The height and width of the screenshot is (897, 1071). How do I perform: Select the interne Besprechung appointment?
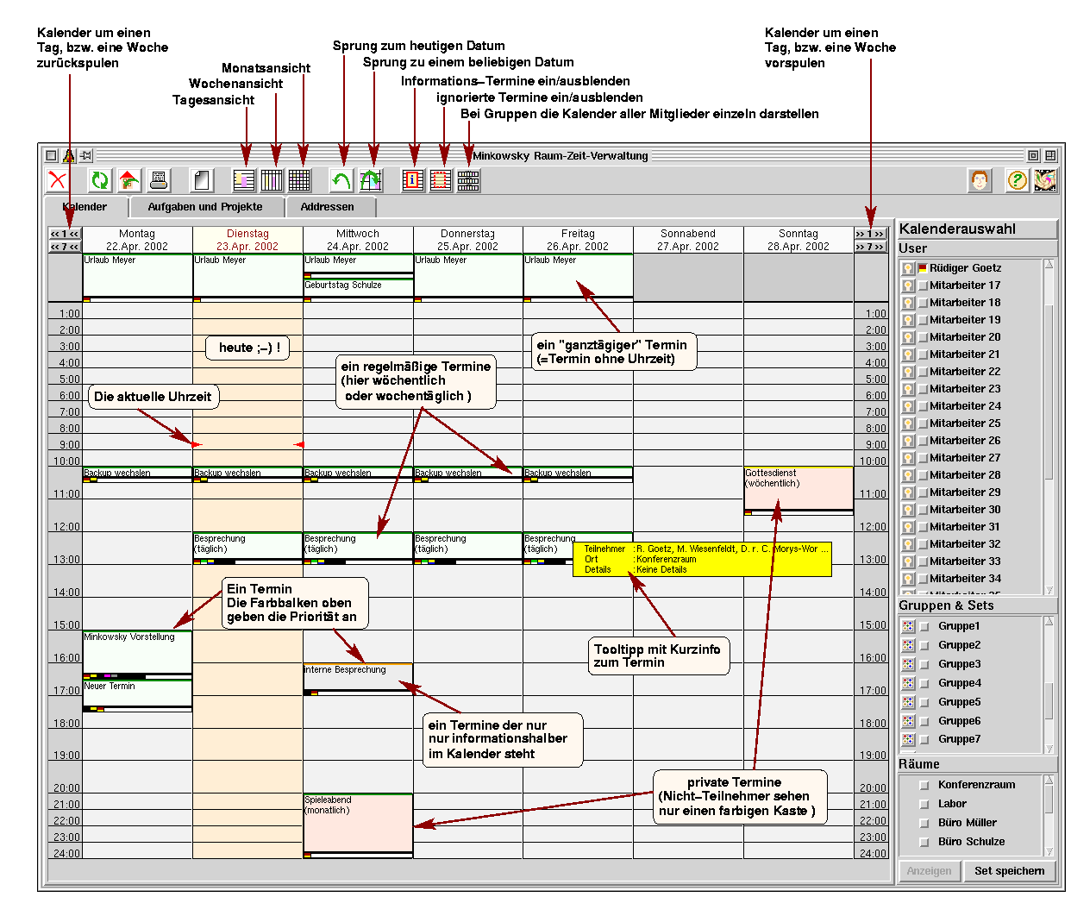(358, 679)
